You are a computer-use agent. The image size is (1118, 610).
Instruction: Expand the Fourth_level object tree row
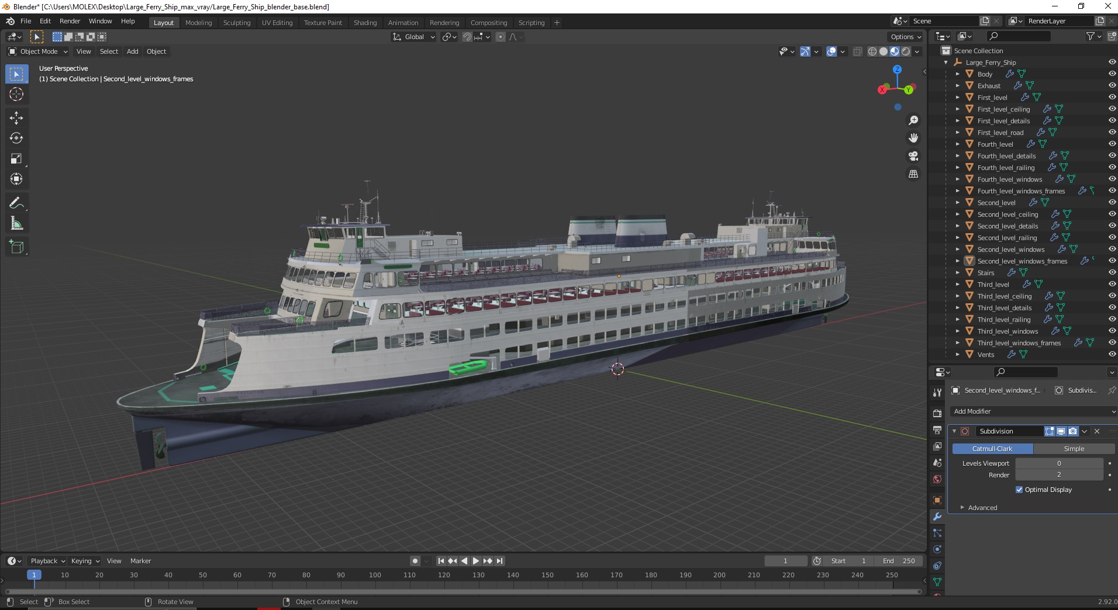(957, 144)
